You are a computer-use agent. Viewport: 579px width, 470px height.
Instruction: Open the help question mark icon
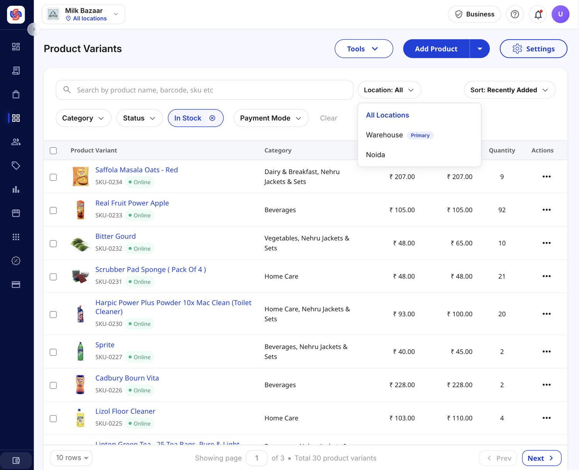click(x=515, y=14)
